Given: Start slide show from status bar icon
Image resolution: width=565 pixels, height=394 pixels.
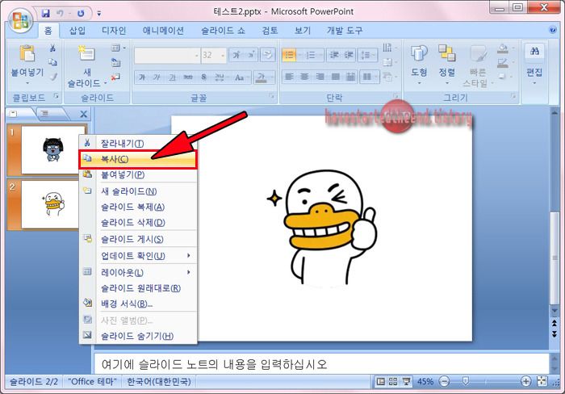Looking at the screenshot, I should [x=406, y=381].
